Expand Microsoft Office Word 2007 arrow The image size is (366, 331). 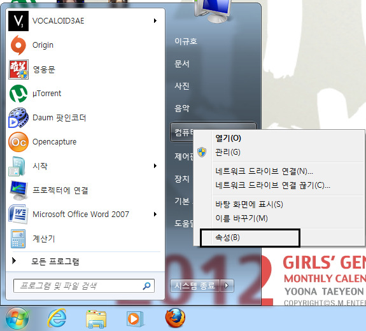click(x=155, y=215)
